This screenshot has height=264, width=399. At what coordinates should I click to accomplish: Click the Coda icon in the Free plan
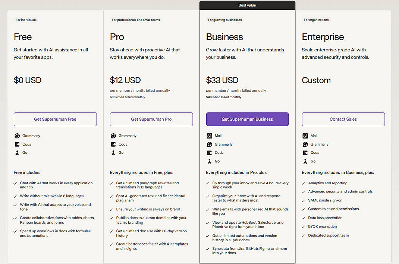point(17,144)
